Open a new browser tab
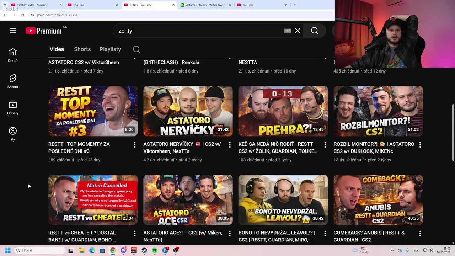455x256 pixels. pos(295,5)
